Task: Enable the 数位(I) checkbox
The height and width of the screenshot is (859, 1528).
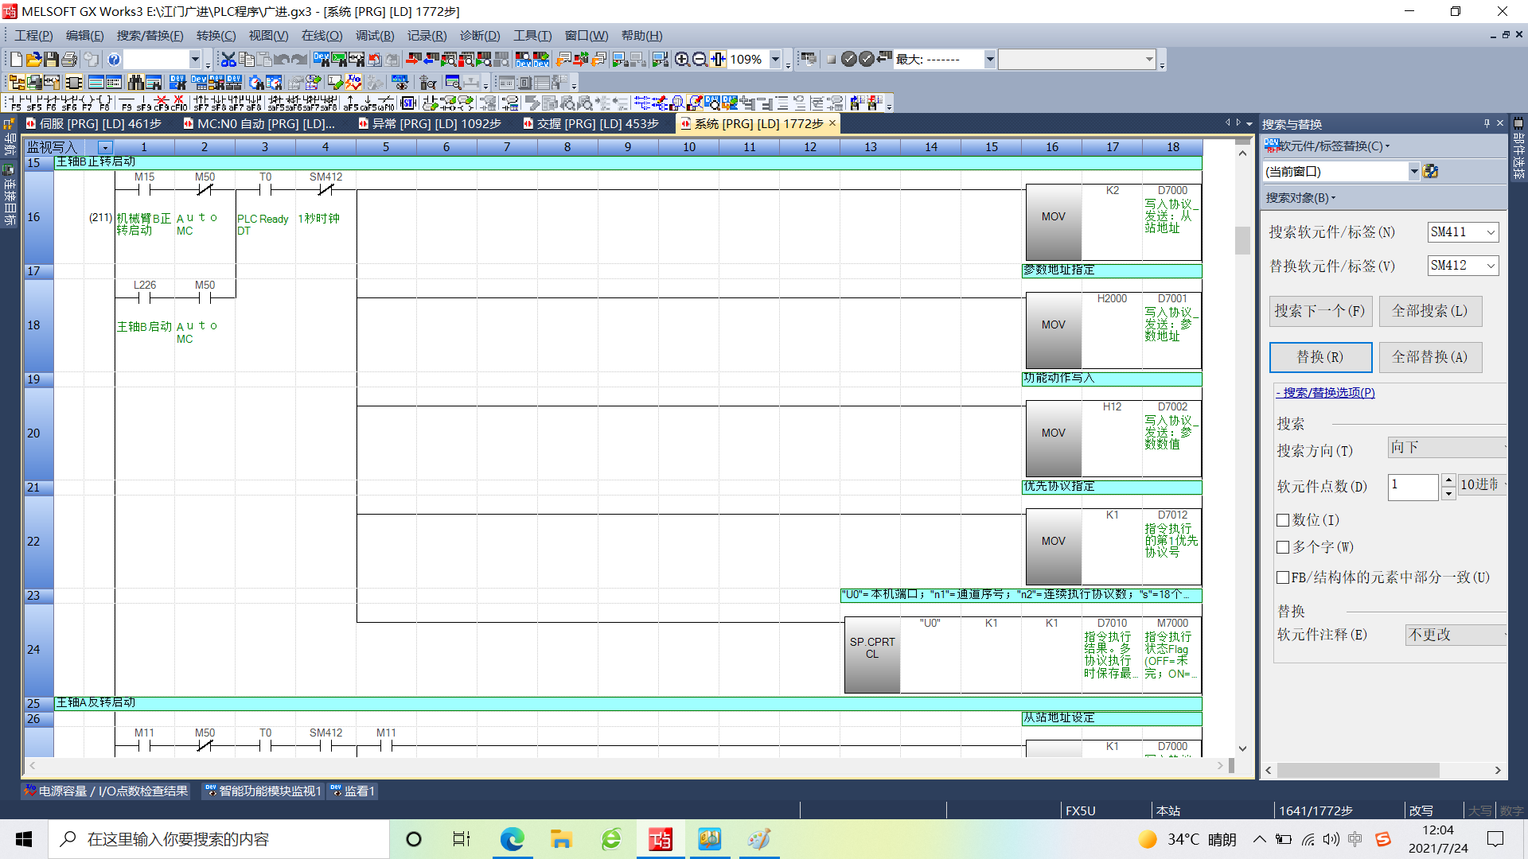Action: [1283, 520]
